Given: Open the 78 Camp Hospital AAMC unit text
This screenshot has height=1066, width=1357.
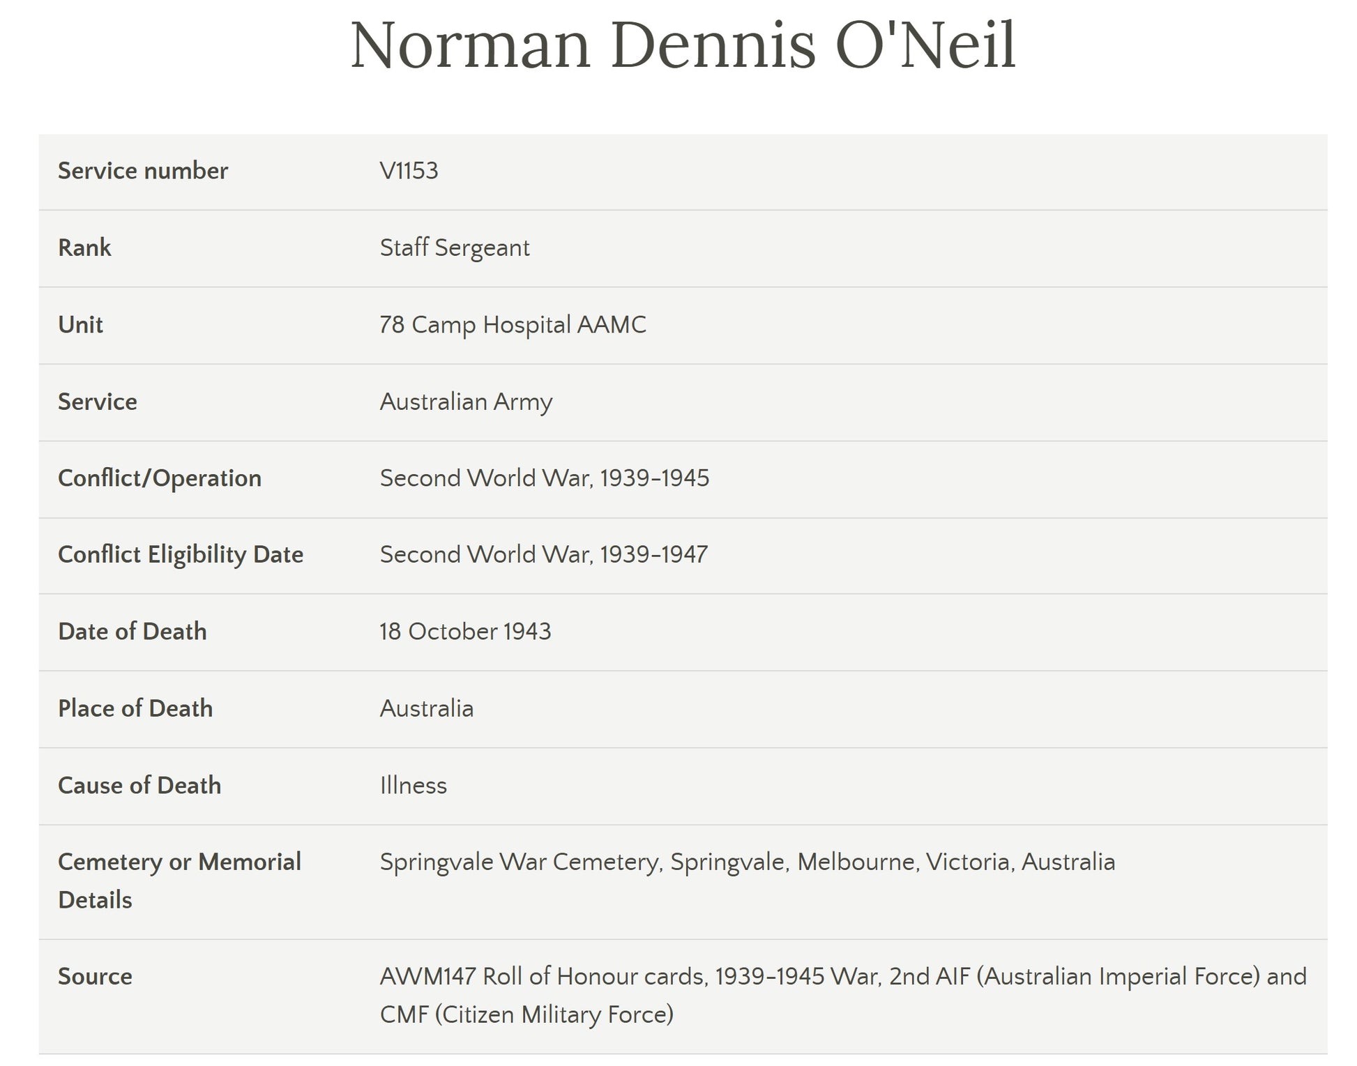Looking at the screenshot, I should click(513, 325).
